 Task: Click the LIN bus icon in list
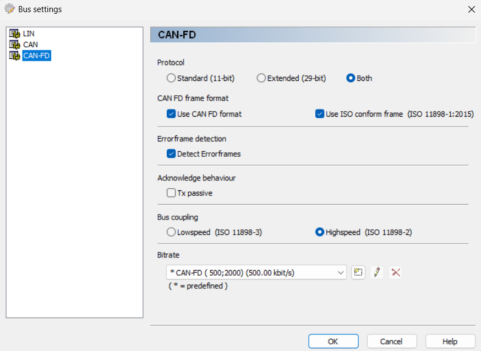click(x=15, y=34)
